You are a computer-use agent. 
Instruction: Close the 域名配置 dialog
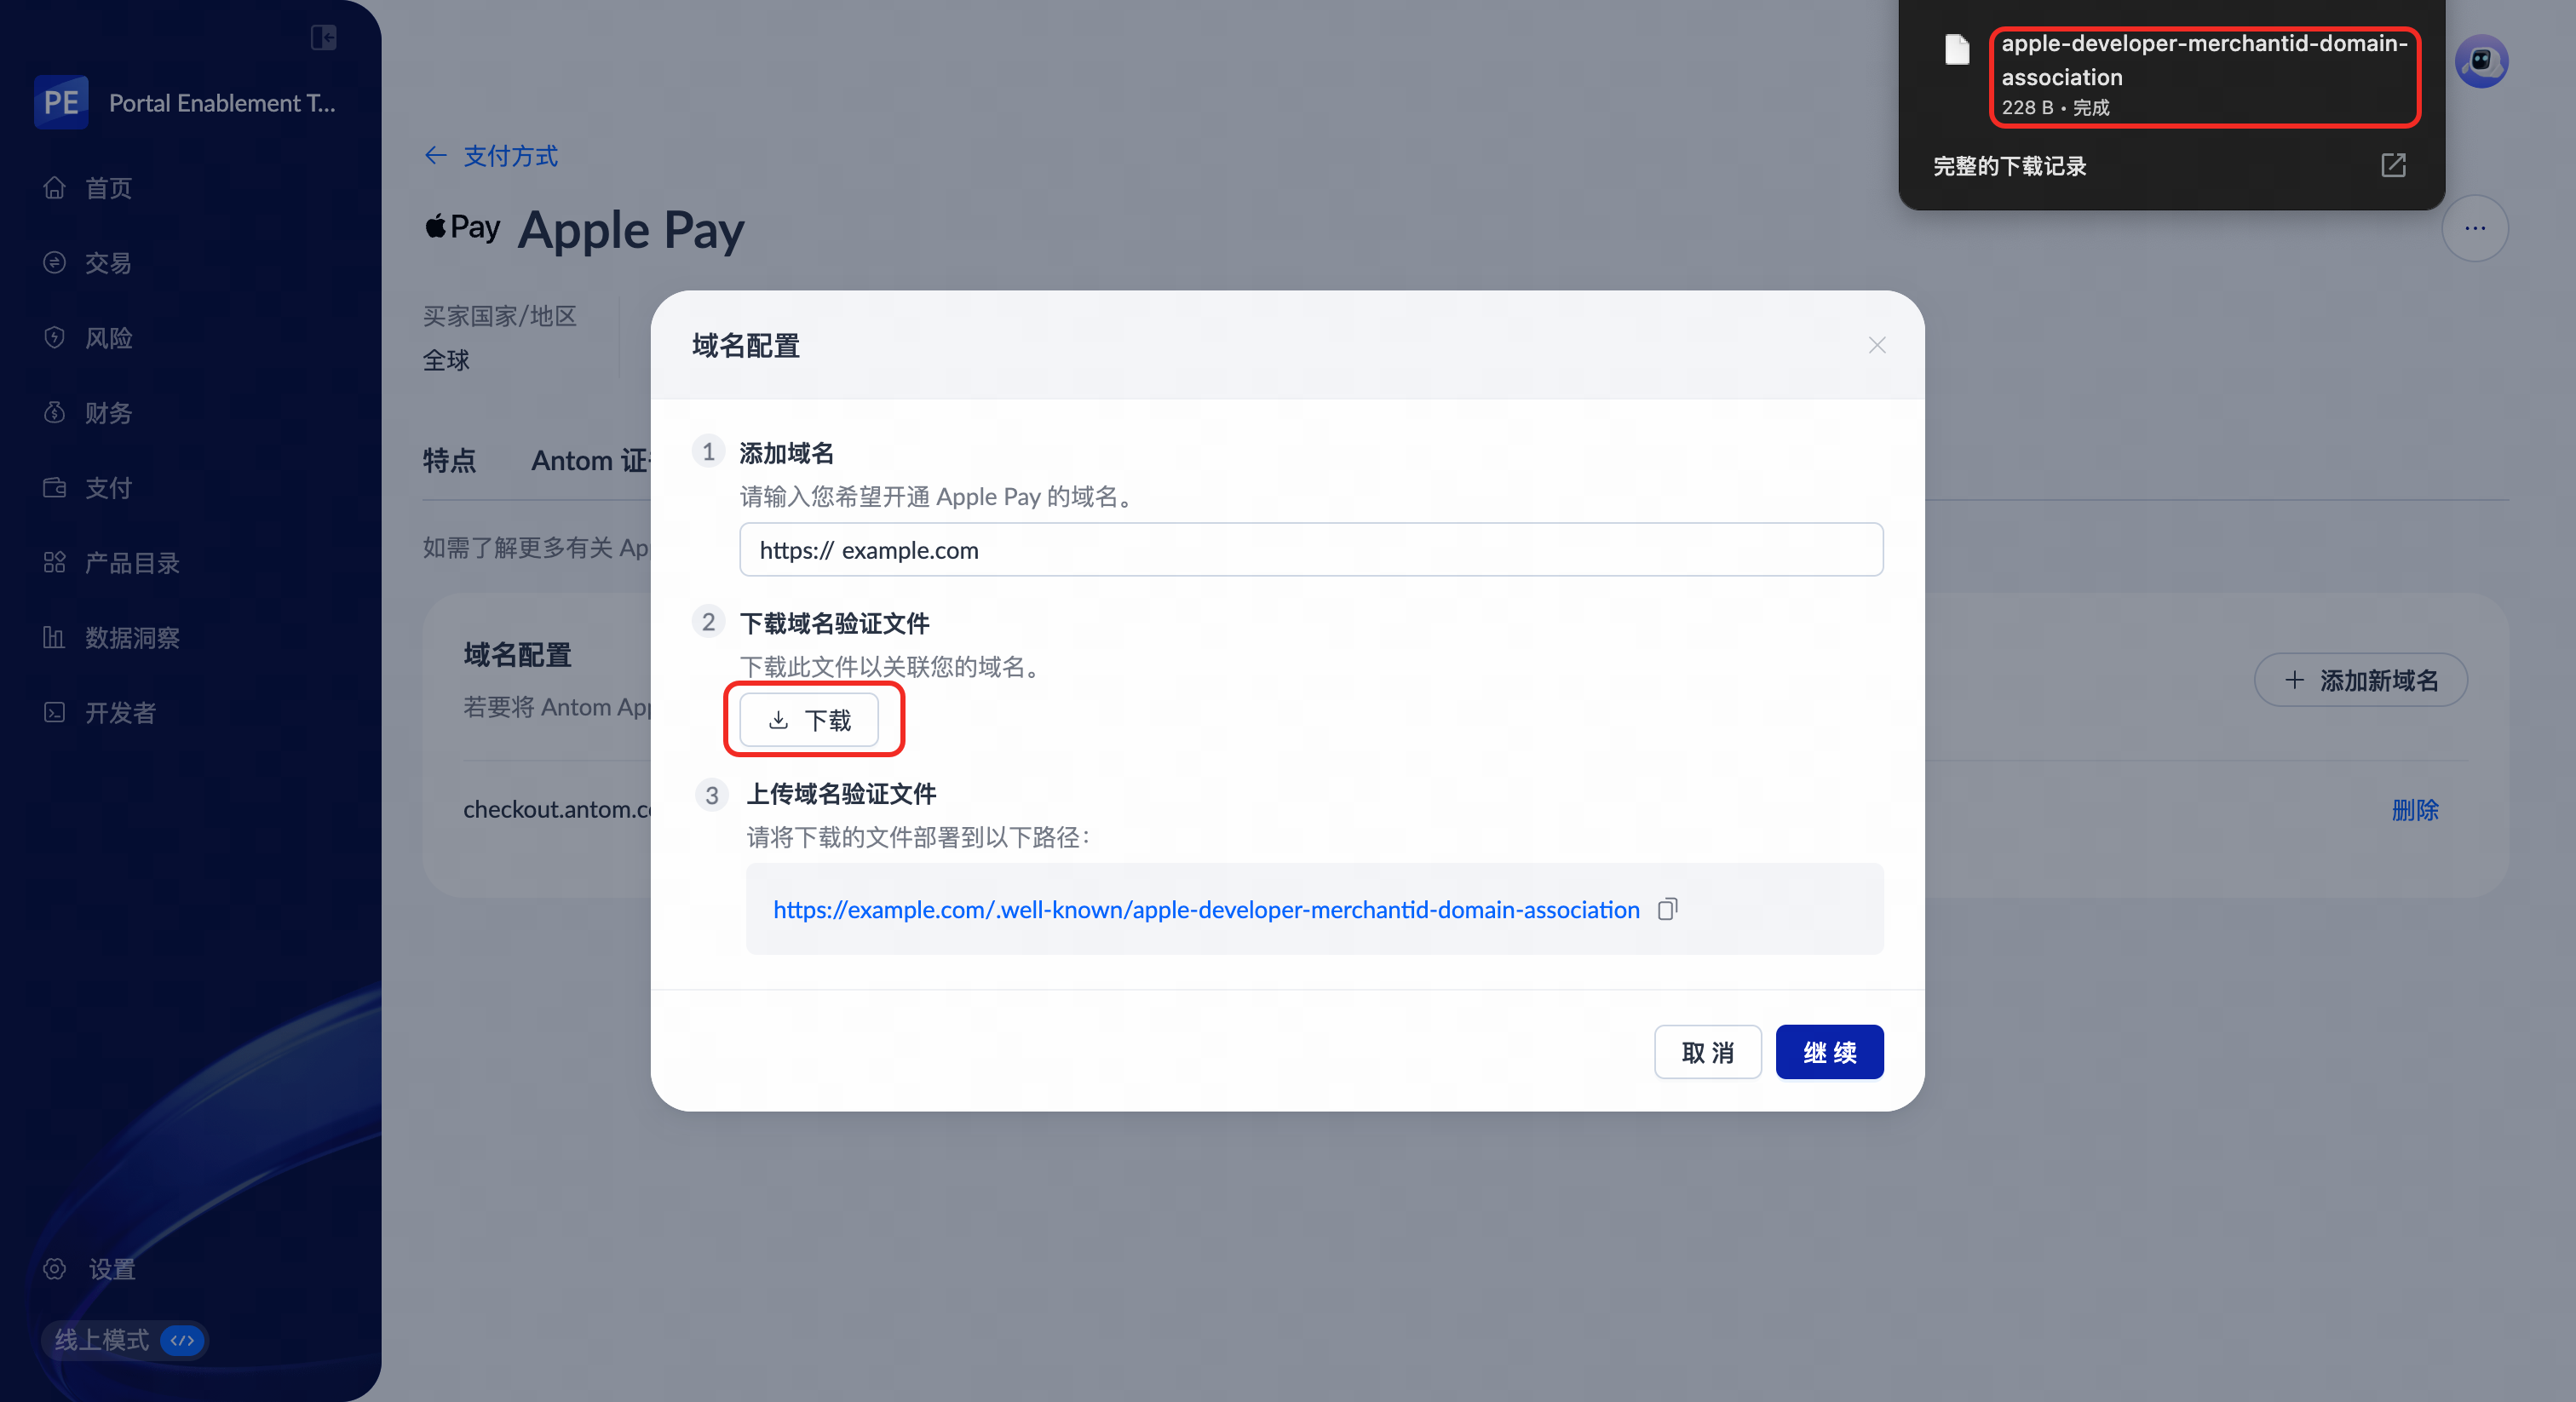(1877, 346)
